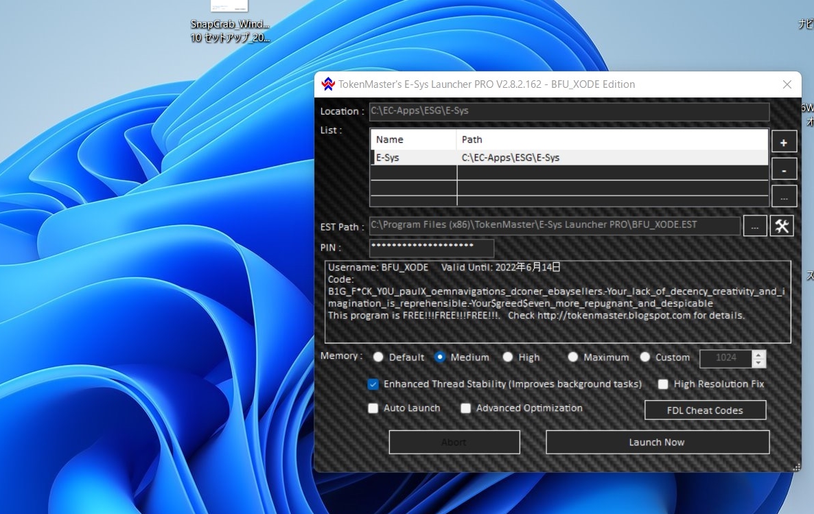Click the Path column header
The width and height of the screenshot is (814, 514).
[x=612, y=140]
